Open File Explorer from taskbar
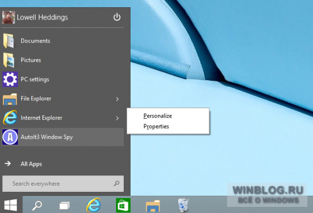The height and width of the screenshot is (213, 313). point(153,206)
